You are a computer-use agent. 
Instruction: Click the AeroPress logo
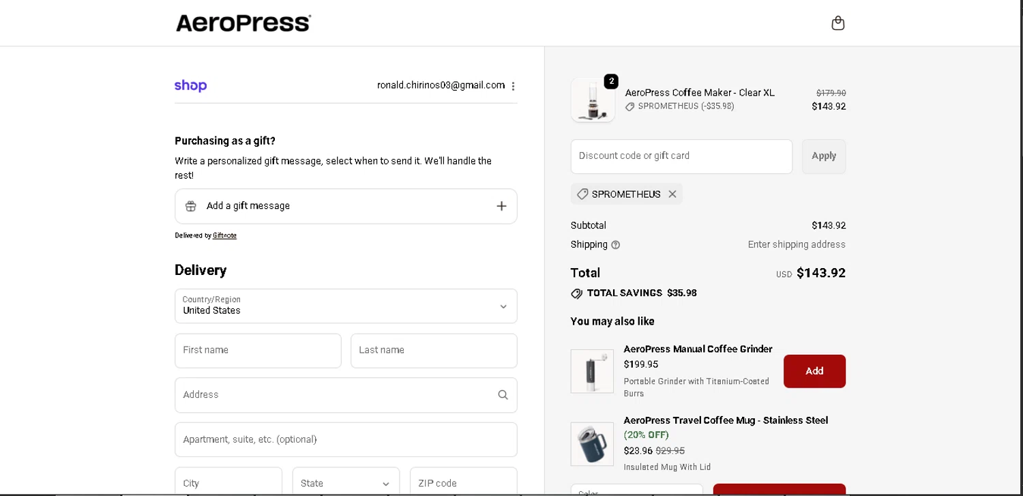coord(243,23)
